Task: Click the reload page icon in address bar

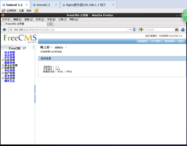Action: pos(134,29)
